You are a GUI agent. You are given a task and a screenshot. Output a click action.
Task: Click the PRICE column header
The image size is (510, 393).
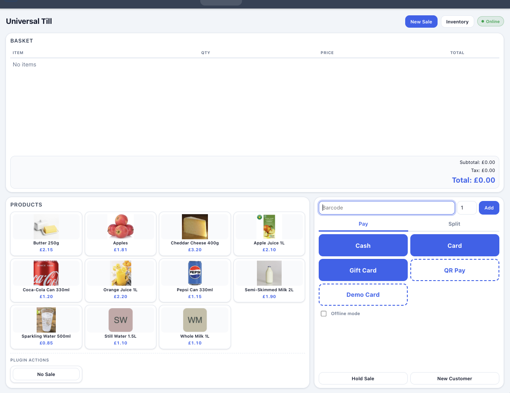coord(327,53)
